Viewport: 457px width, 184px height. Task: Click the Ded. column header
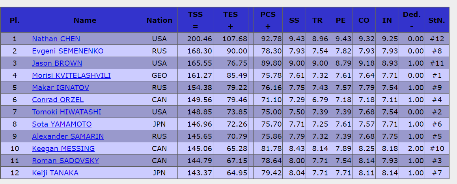click(412, 20)
